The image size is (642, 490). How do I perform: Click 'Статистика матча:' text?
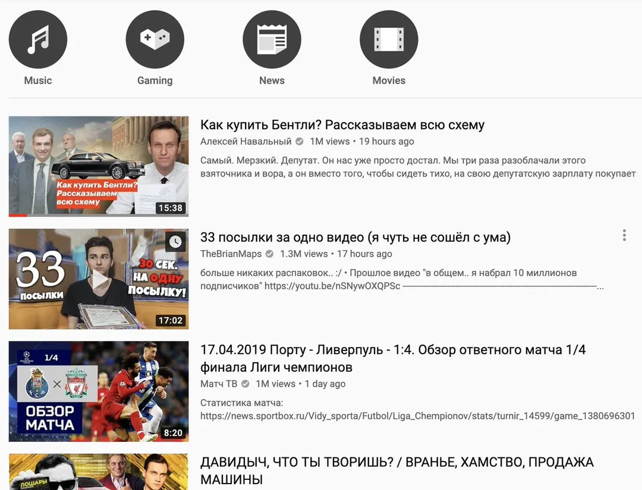(x=241, y=403)
